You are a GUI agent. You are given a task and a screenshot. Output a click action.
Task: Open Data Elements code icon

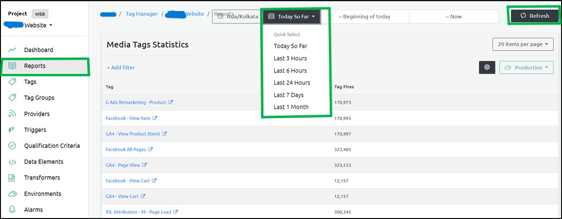pos(12,162)
